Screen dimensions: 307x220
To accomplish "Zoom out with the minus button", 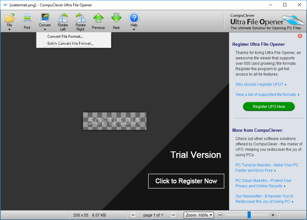I will pyautogui.click(x=220, y=215).
